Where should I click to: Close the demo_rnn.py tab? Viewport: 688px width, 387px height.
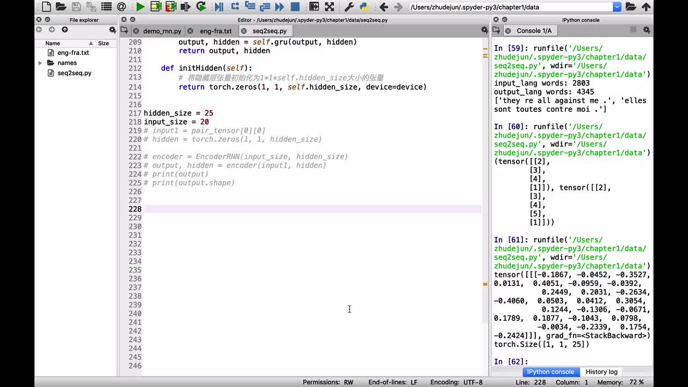136,31
